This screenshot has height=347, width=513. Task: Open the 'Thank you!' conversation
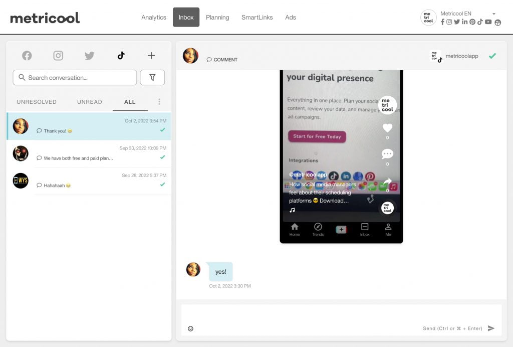(89, 126)
